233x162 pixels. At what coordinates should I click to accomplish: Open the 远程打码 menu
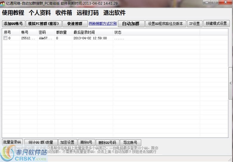point(88,13)
